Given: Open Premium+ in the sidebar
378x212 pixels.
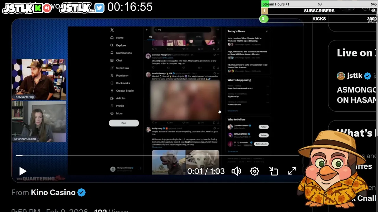Looking at the screenshot, I should (119, 76).
